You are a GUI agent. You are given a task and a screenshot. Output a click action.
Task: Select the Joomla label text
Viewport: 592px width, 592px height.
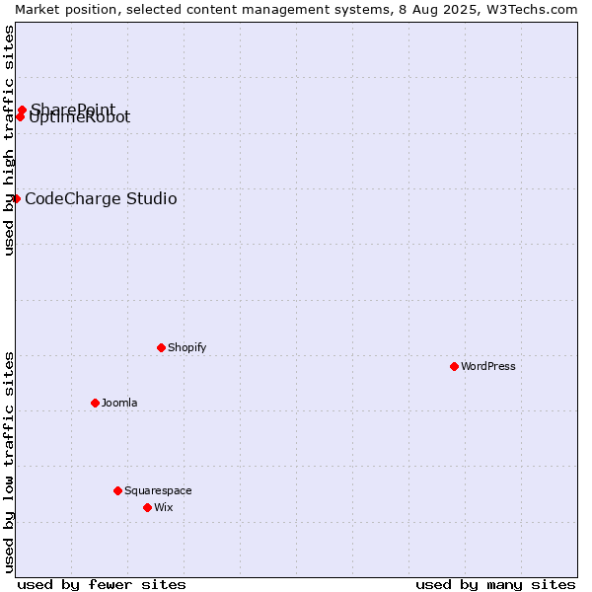click(119, 403)
